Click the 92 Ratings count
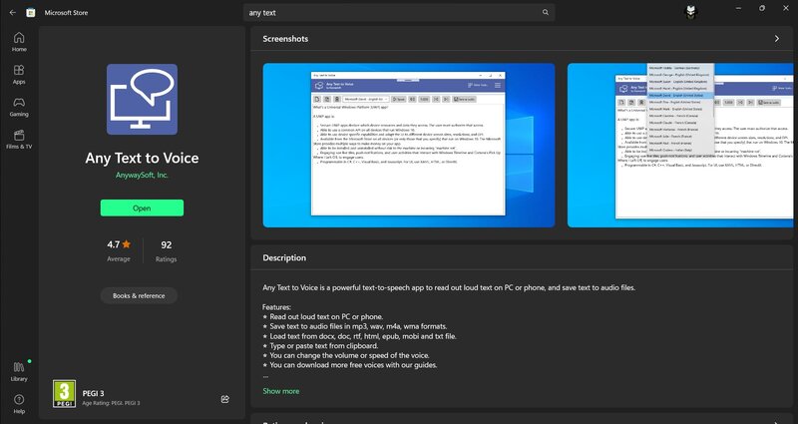 coord(166,251)
